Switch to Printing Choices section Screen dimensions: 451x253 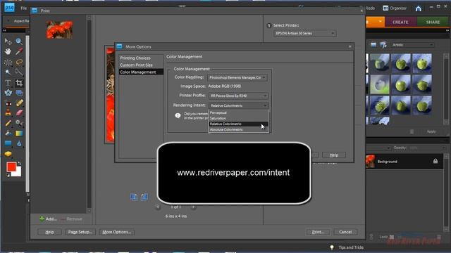point(135,58)
